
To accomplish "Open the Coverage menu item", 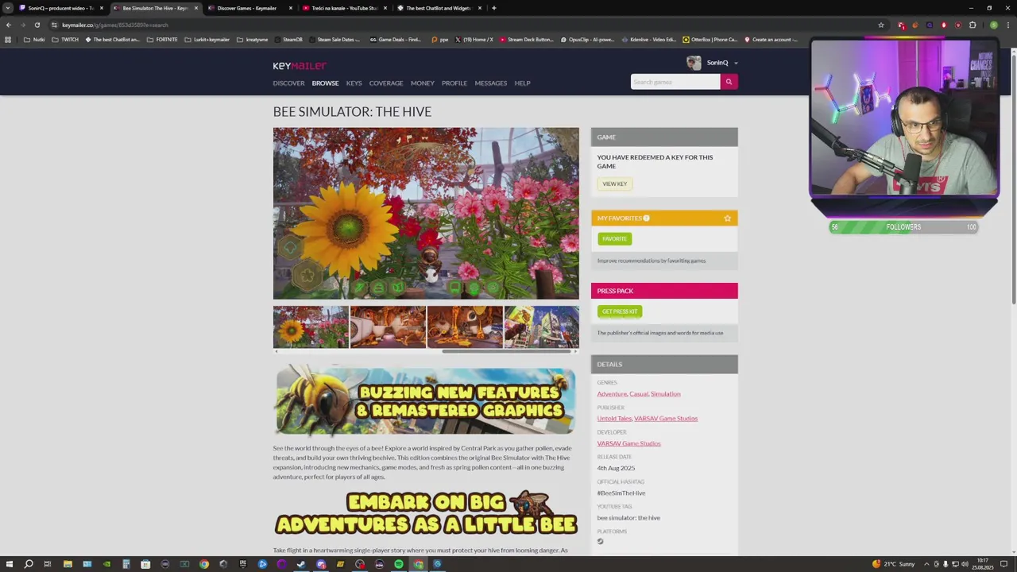I will [386, 83].
